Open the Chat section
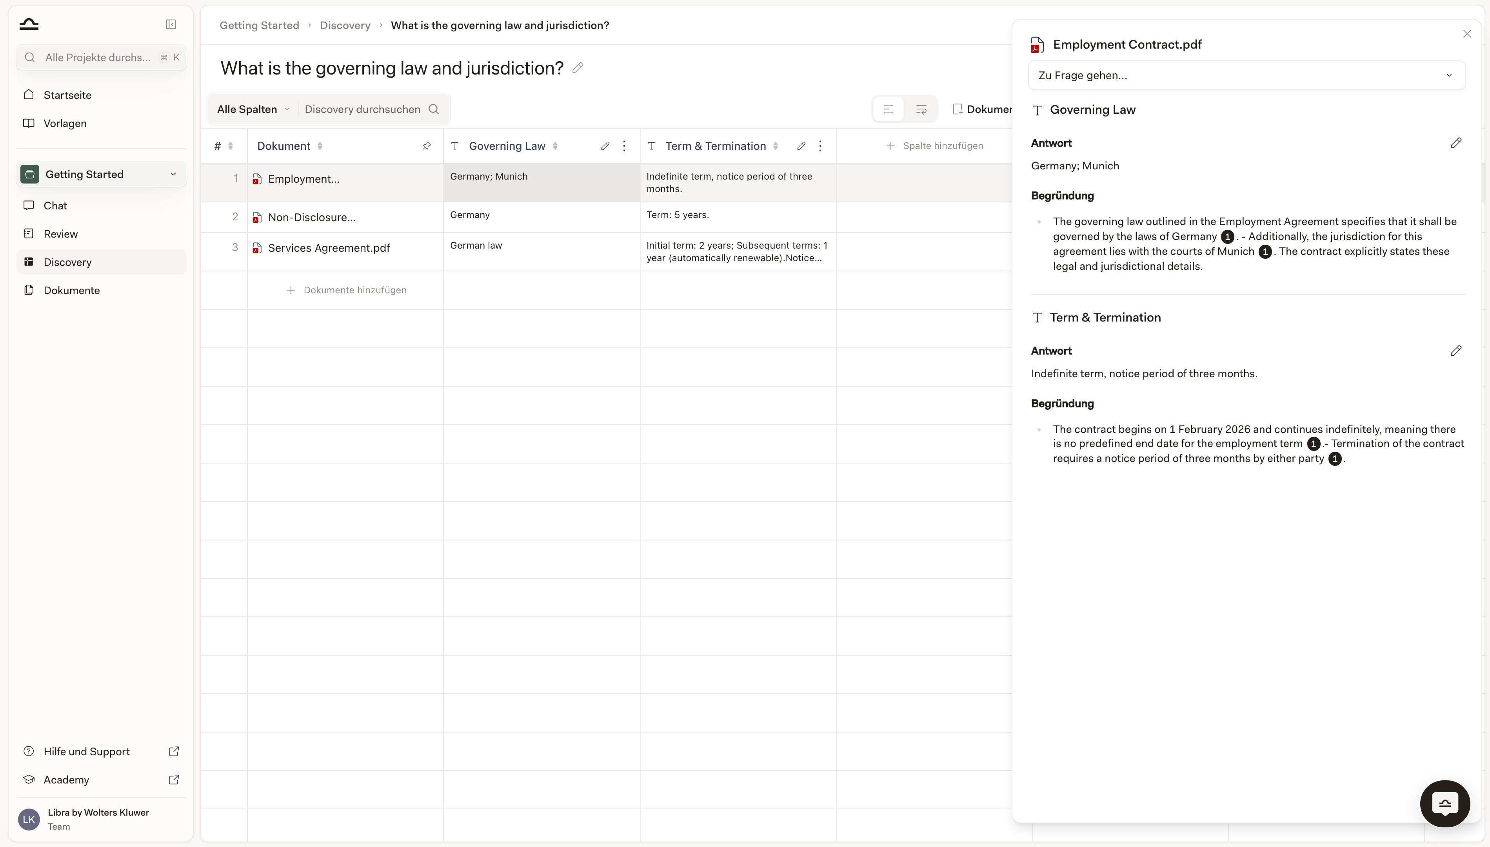The width and height of the screenshot is (1490, 847). [101, 205]
